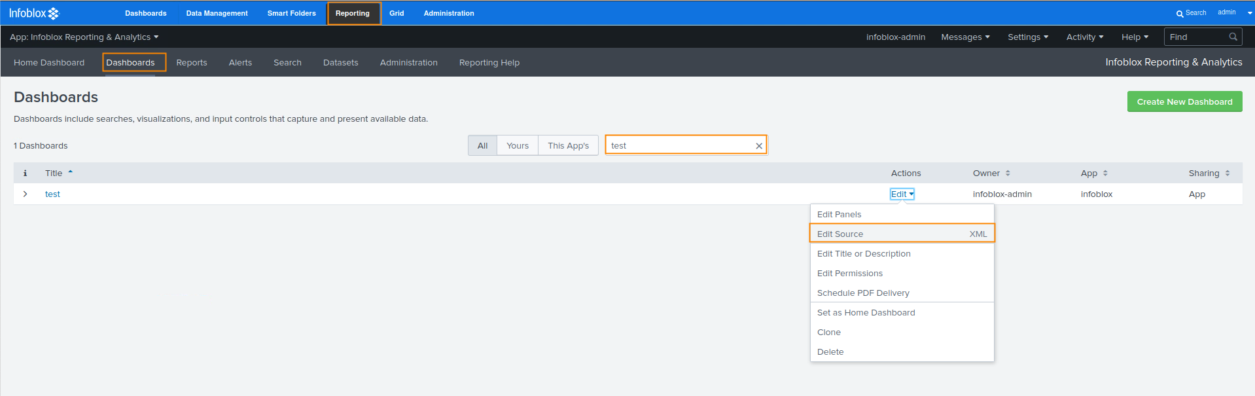Image resolution: width=1255 pixels, height=396 pixels.
Task: Open the Reporting tab
Action: 353,13
